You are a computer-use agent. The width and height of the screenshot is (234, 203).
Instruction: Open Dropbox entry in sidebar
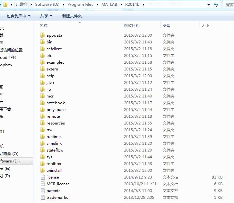(x=6, y=65)
